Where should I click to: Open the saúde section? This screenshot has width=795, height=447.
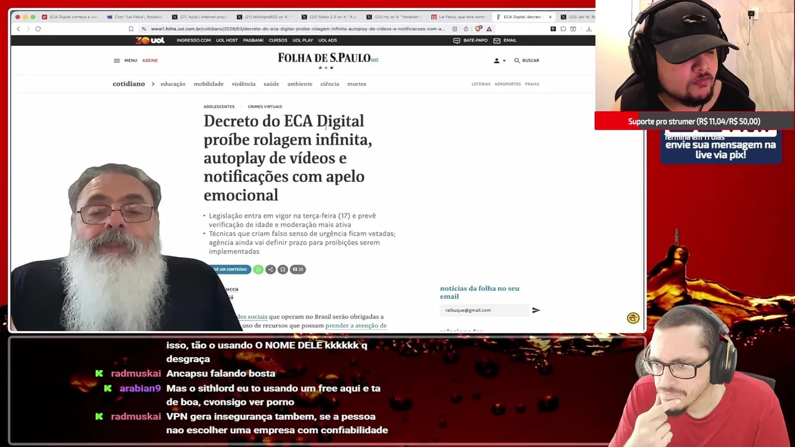(271, 84)
